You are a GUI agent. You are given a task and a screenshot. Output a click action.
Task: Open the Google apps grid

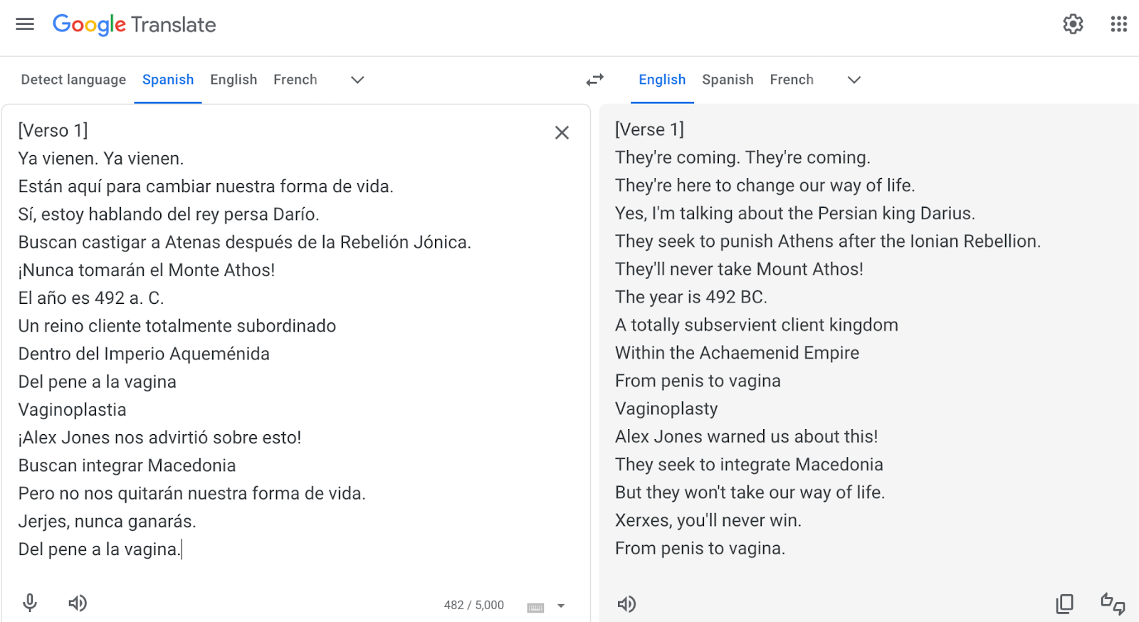pyautogui.click(x=1118, y=24)
